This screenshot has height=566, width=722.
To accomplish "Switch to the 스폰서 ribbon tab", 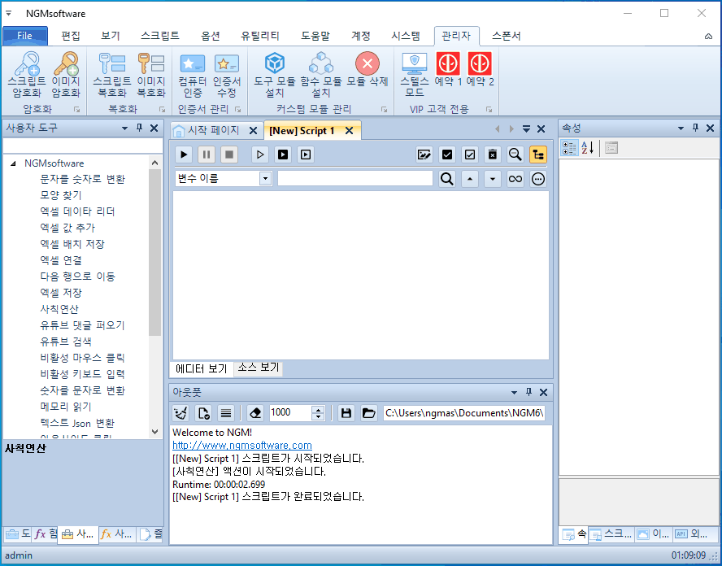I will click(x=507, y=36).
